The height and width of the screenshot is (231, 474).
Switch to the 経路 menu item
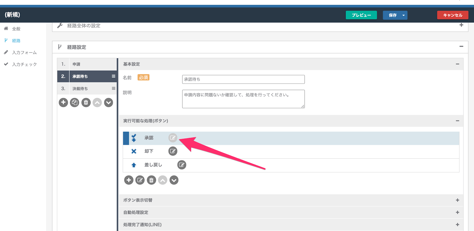coord(16,40)
